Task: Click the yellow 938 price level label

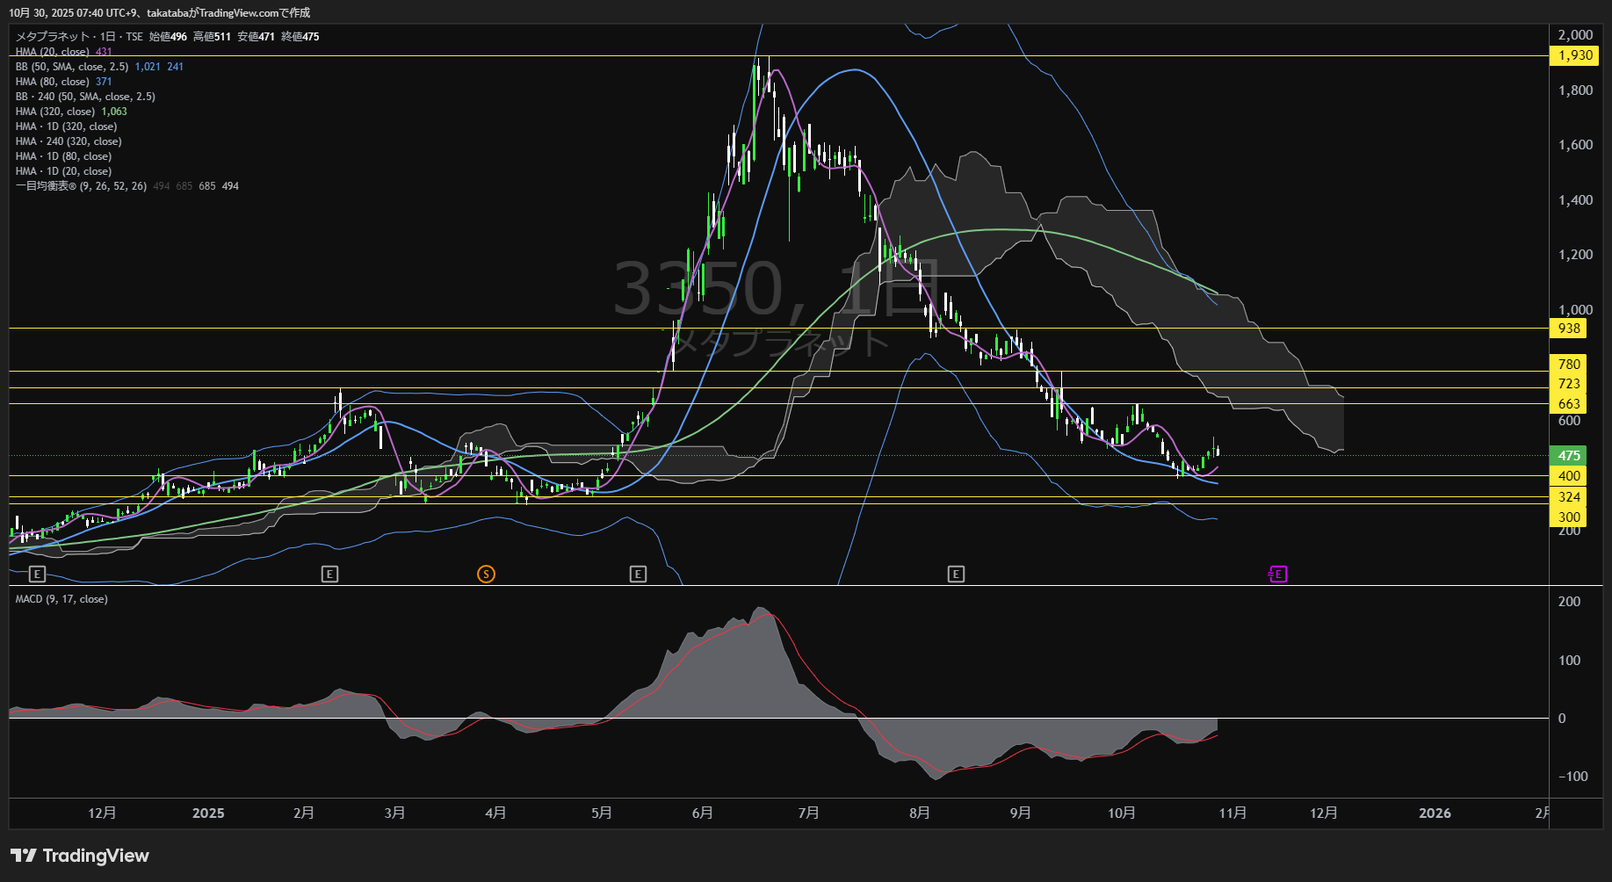Action: (x=1569, y=328)
